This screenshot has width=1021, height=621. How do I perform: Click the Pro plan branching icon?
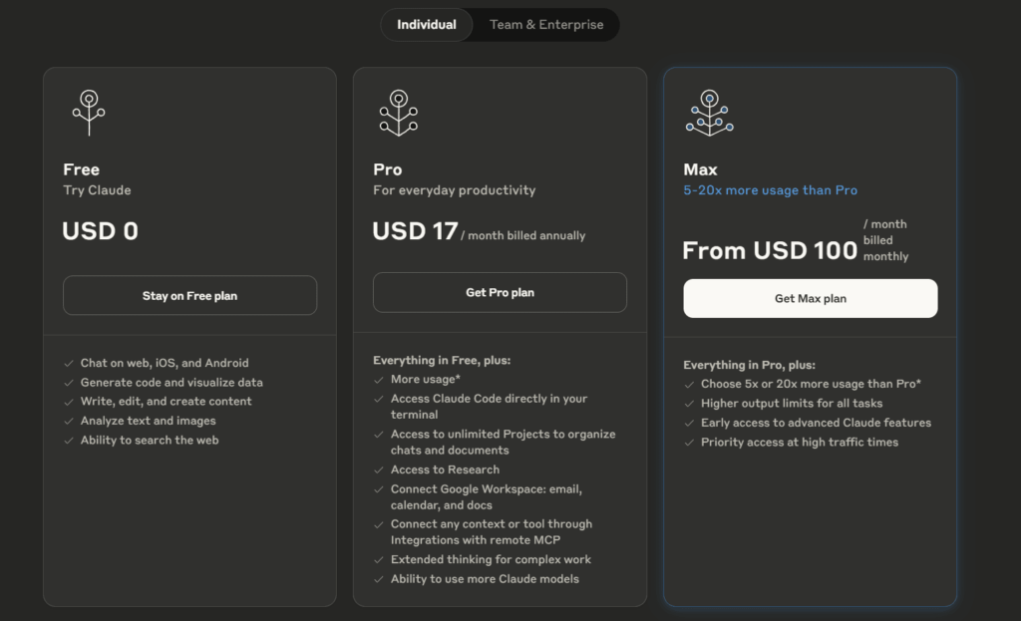399,113
